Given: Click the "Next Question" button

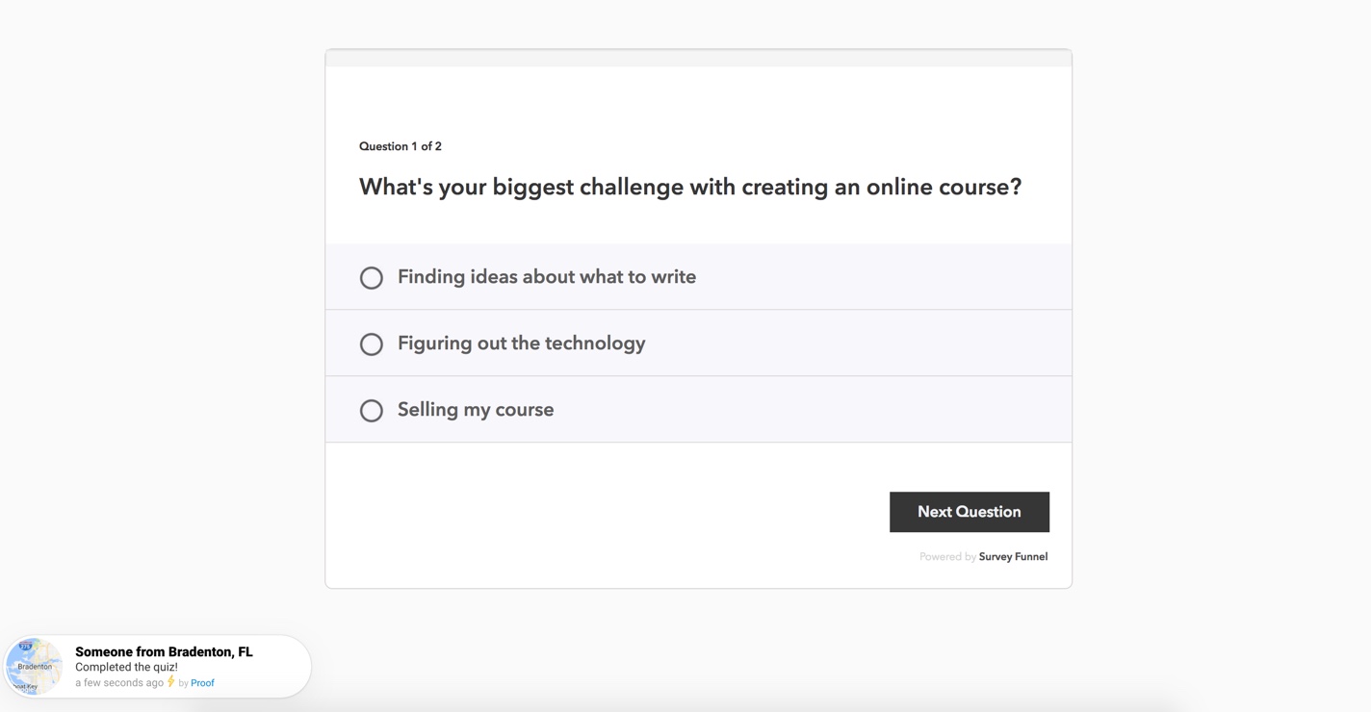Looking at the screenshot, I should point(969,512).
